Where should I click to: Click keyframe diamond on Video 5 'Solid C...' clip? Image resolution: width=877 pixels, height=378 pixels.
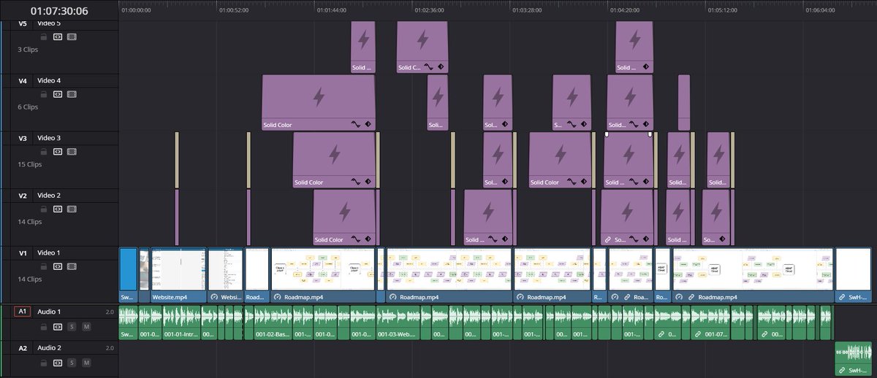click(x=441, y=67)
